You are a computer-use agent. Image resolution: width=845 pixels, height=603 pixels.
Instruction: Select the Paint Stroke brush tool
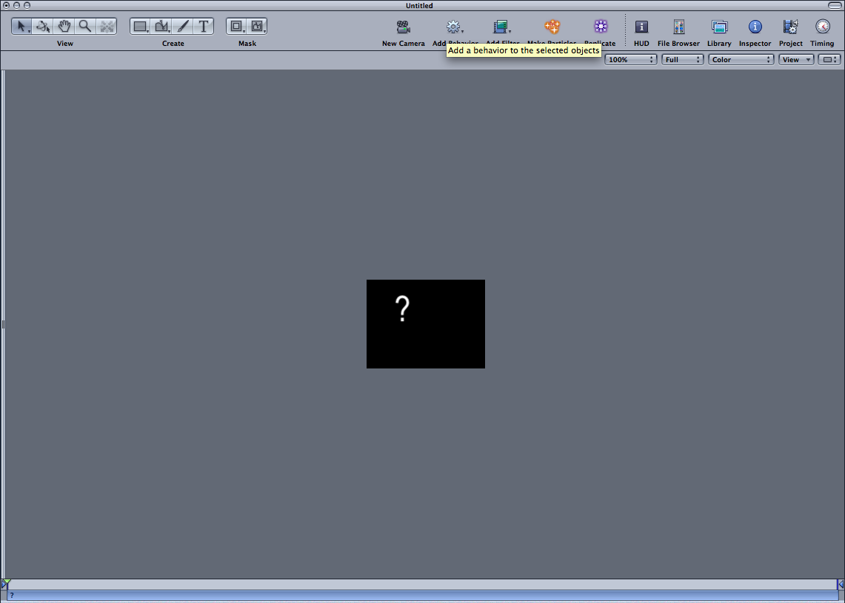point(183,27)
